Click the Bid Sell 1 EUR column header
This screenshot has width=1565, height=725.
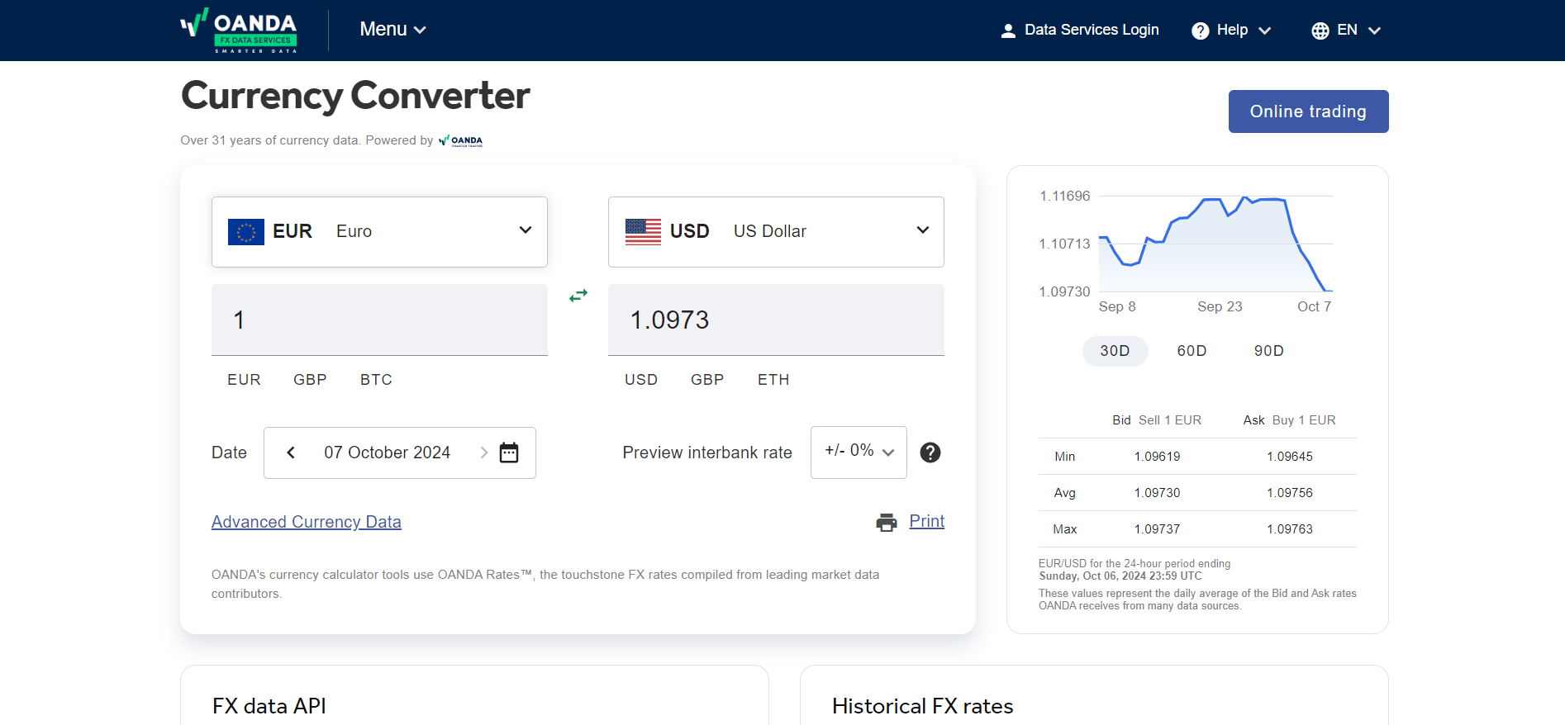click(x=1157, y=420)
